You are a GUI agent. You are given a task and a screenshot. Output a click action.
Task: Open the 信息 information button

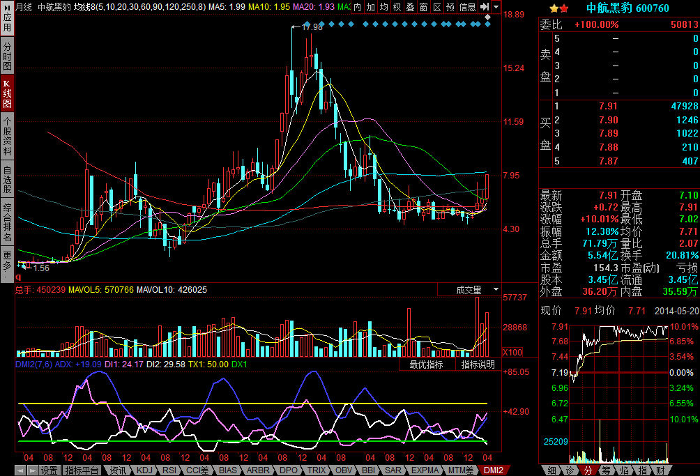(x=467, y=7)
